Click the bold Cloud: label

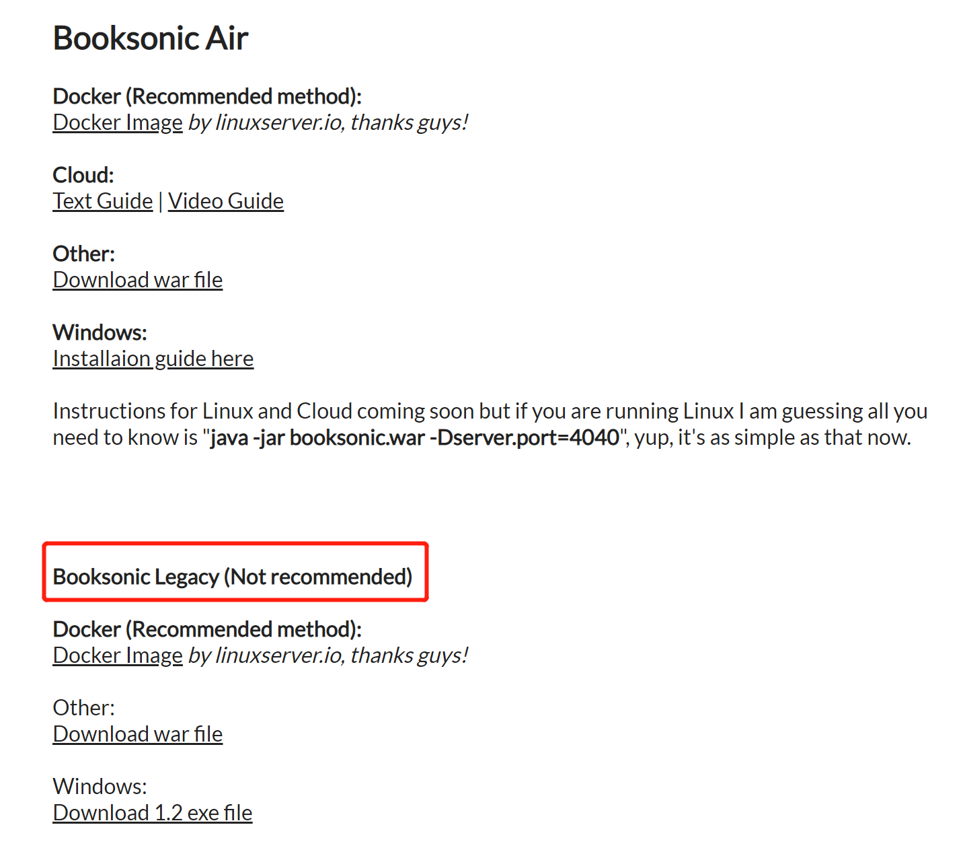click(83, 175)
